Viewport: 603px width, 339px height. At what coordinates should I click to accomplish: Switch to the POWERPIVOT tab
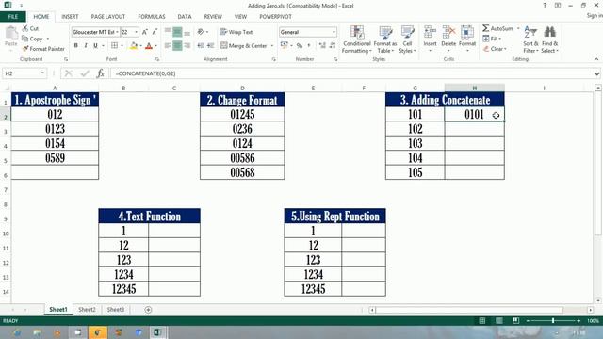coord(275,17)
